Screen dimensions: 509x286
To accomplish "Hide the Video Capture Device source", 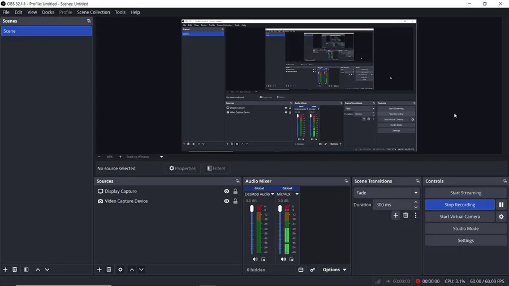I will coord(227,201).
